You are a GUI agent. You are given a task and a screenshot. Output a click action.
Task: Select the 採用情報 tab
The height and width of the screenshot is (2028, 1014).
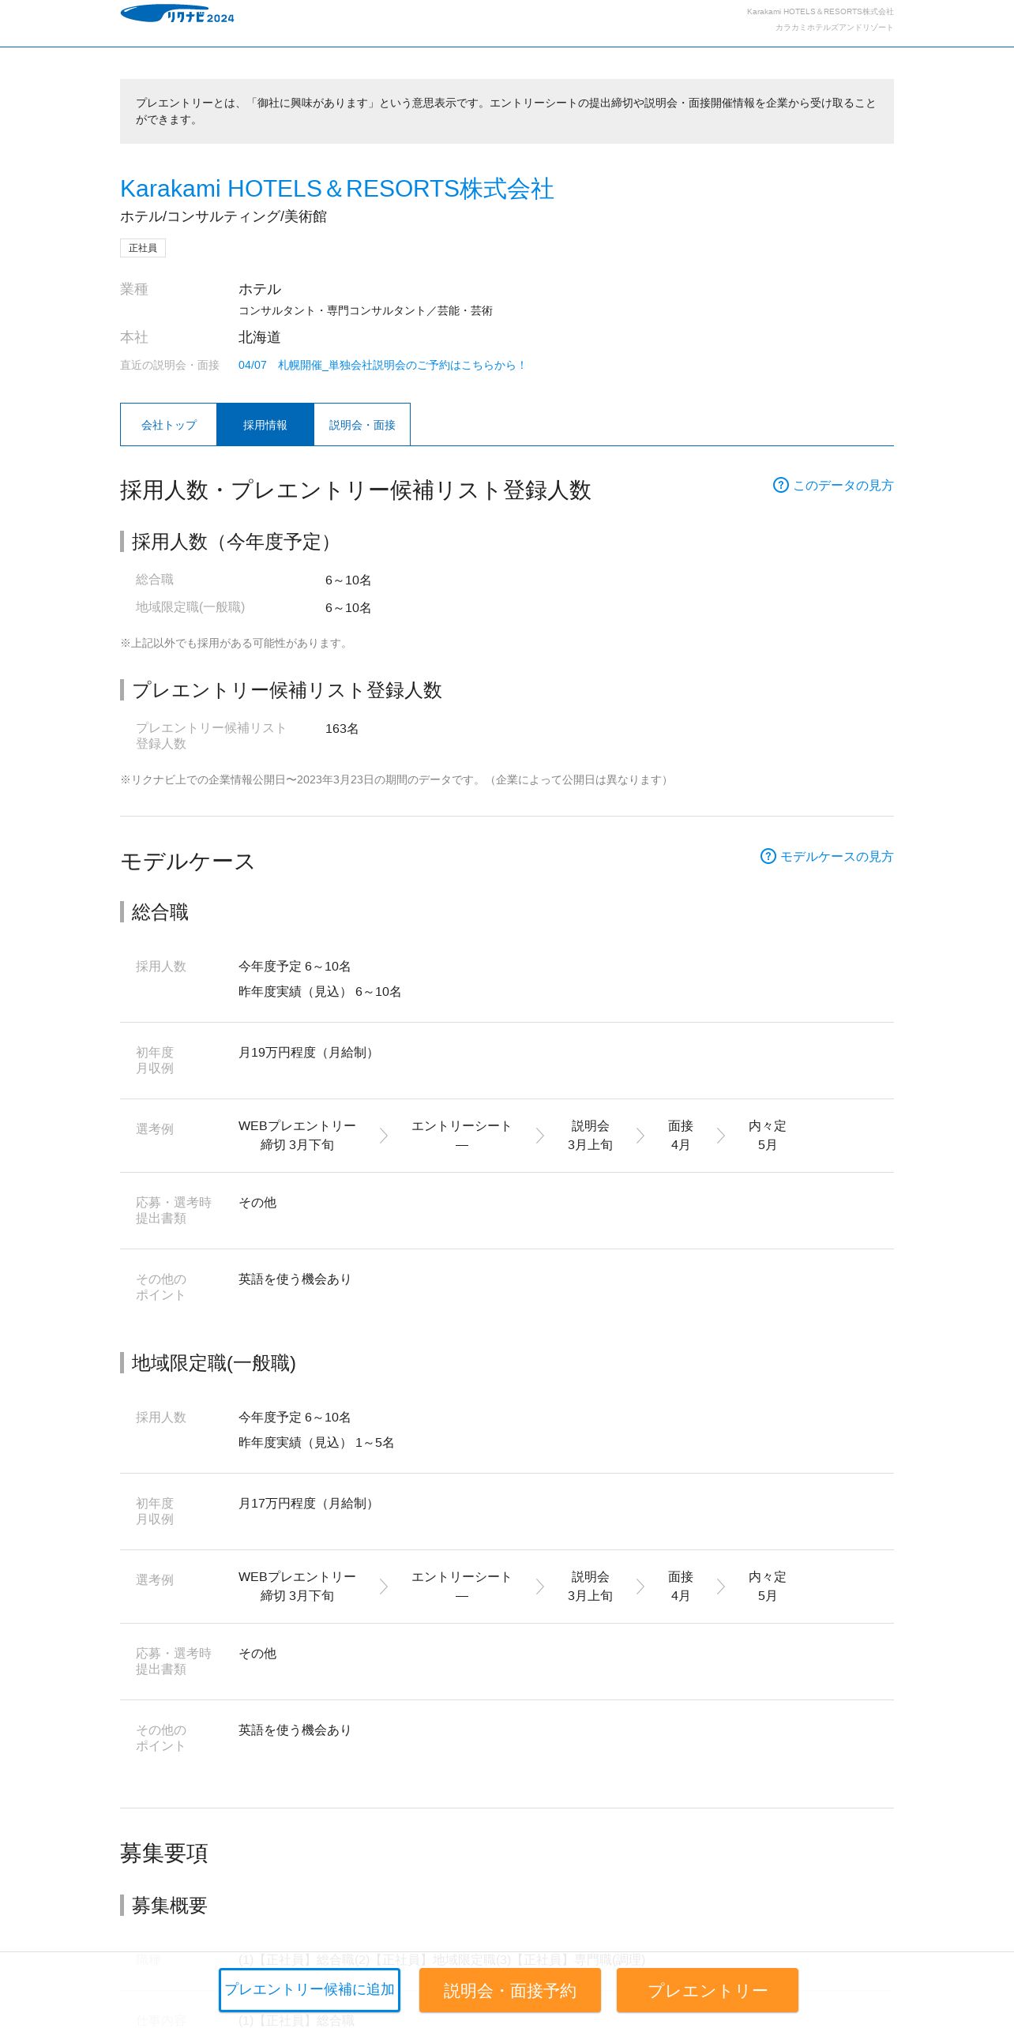point(265,425)
